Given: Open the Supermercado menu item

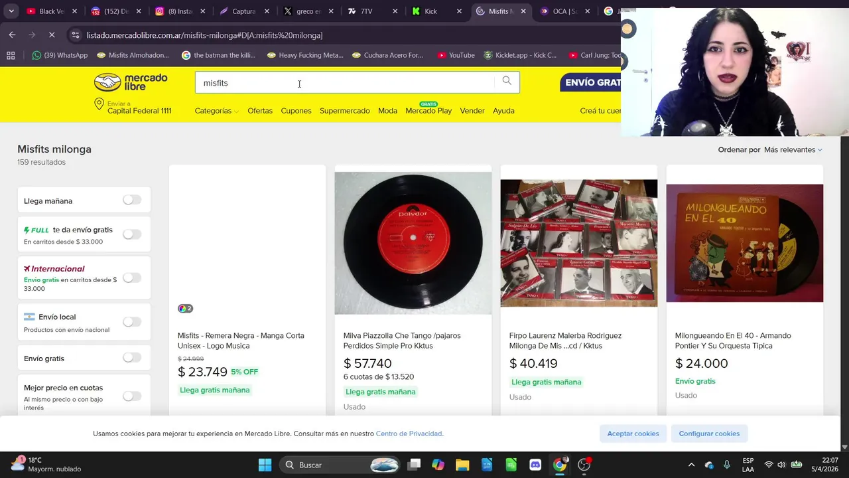Looking at the screenshot, I should pos(344,111).
